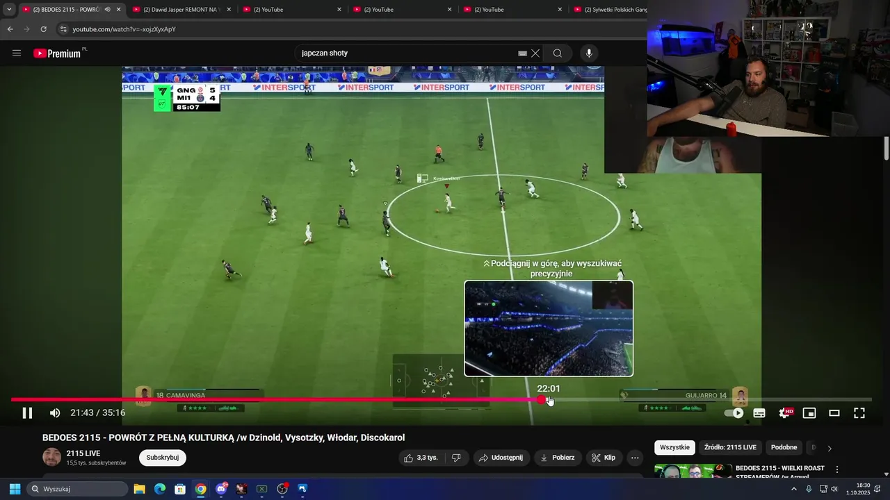Clear the search query with X
The height and width of the screenshot is (500, 890).
coord(535,53)
